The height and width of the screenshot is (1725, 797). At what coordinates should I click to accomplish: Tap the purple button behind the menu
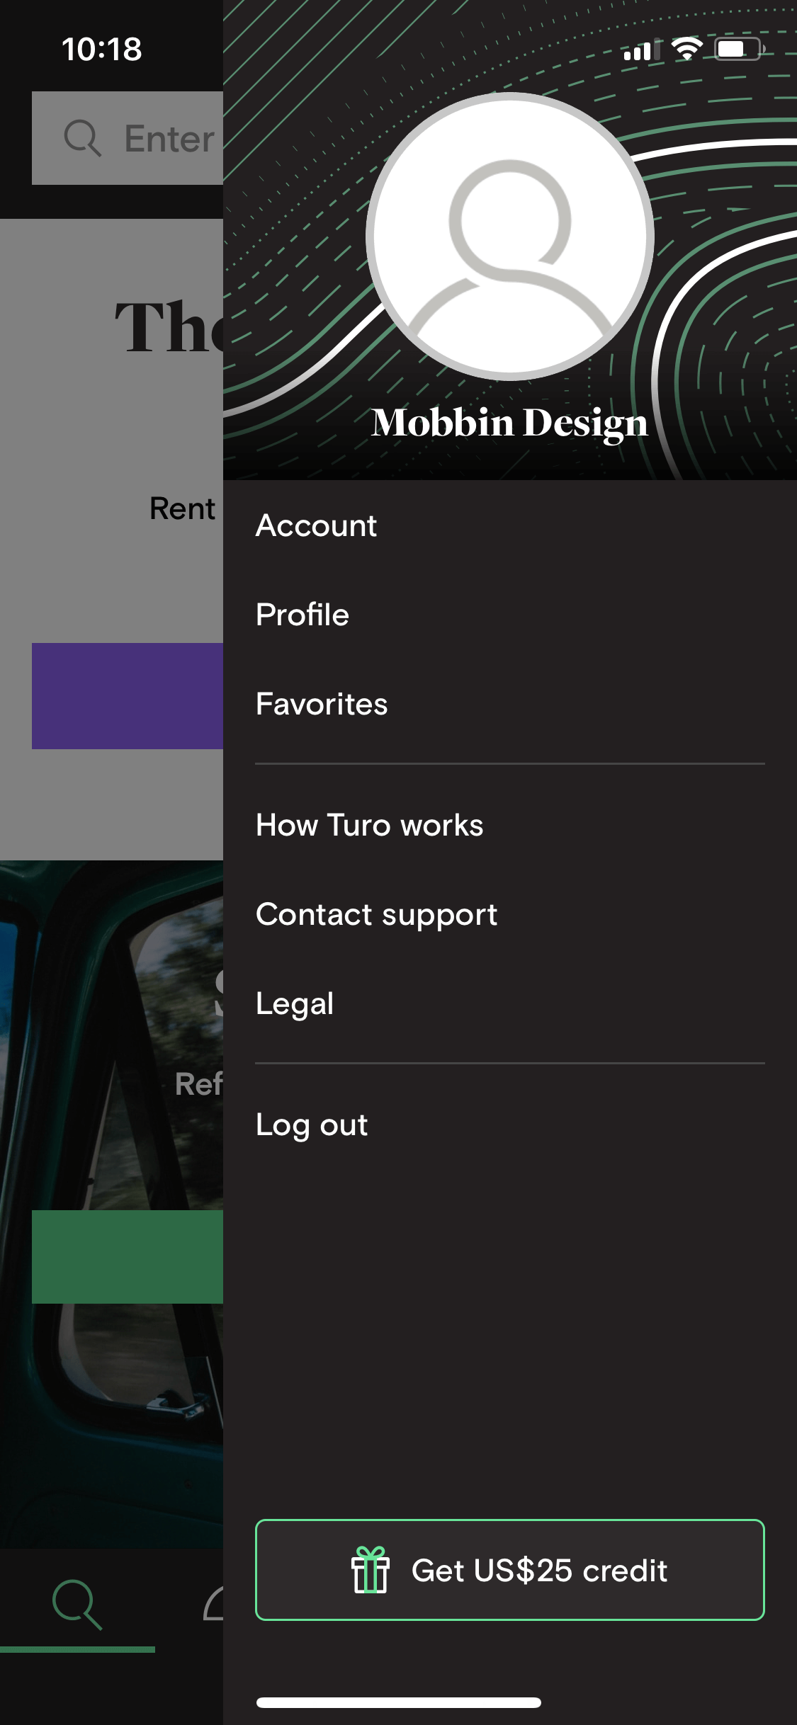coord(128,696)
